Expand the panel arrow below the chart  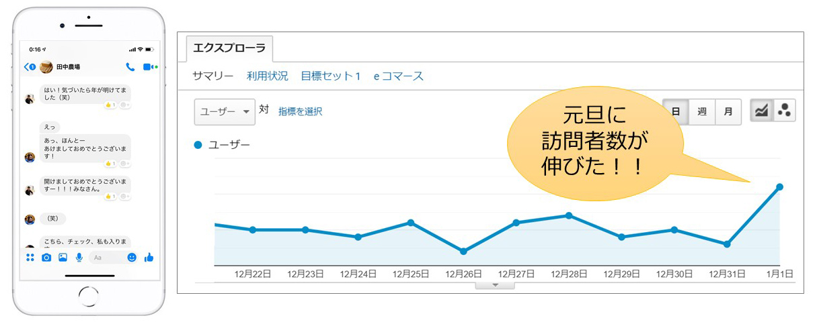click(x=495, y=286)
